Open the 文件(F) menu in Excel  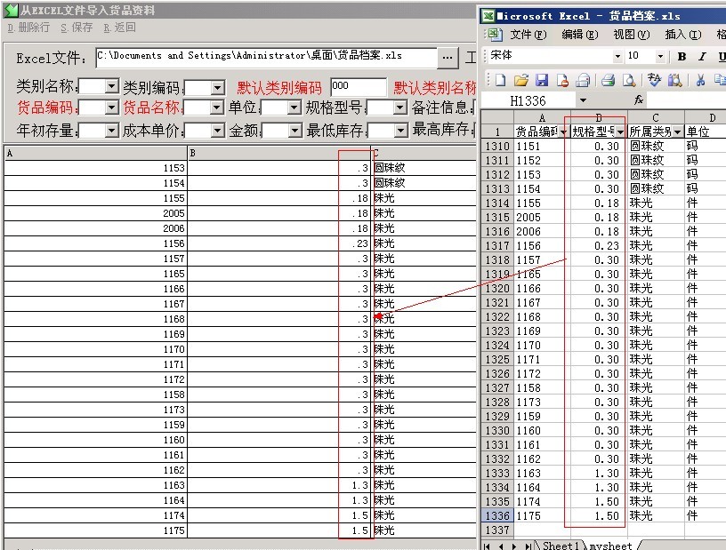click(x=528, y=35)
